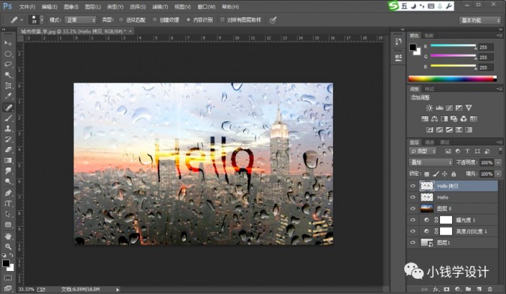Image resolution: width=506 pixels, height=294 pixels.
Task: Open the 滤镜(T) menu
Action: coord(160,6)
